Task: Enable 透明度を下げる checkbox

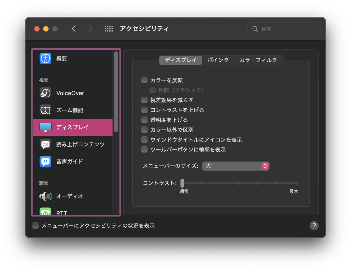Action: coord(144,120)
